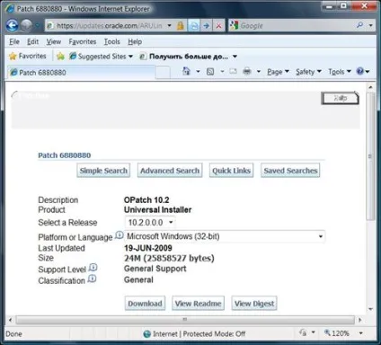Click the blue Help question mark icon
The height and width of the screenshot is (345, 381).
pos(360,71)
